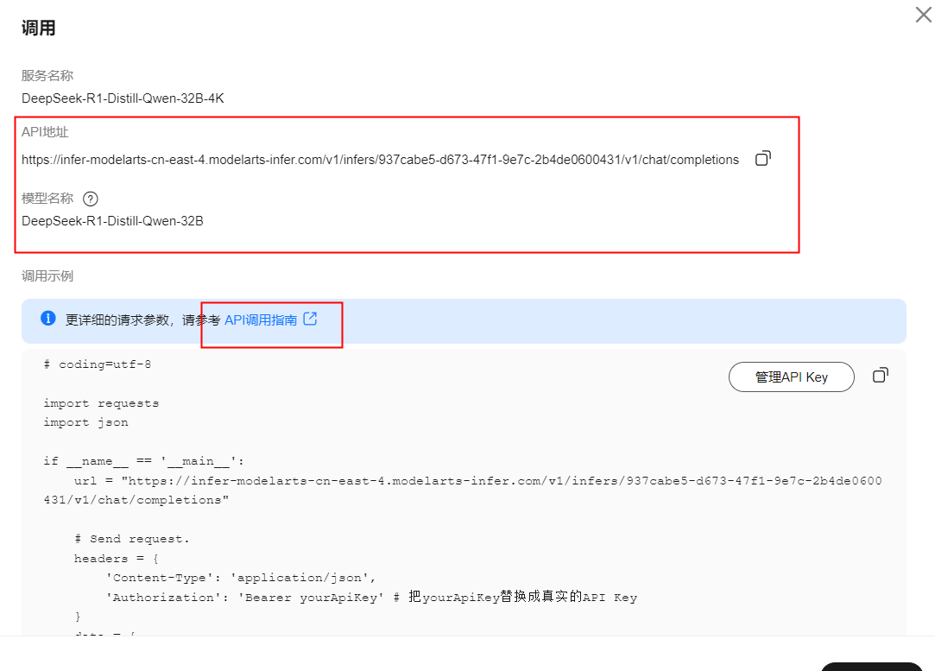The image size is (935, 671).
Task: Click the 服务名称 label
Action: [x=47, y=76]
